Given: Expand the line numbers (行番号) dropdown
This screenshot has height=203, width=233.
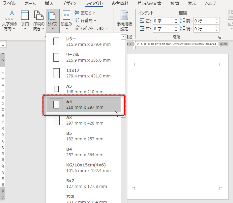Looking at the screenshot, I should [86, 21].
